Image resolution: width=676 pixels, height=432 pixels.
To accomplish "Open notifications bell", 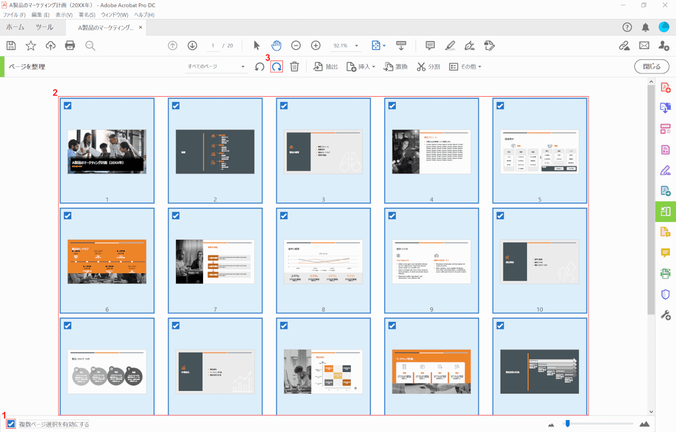I will click(x=645, y=27).
